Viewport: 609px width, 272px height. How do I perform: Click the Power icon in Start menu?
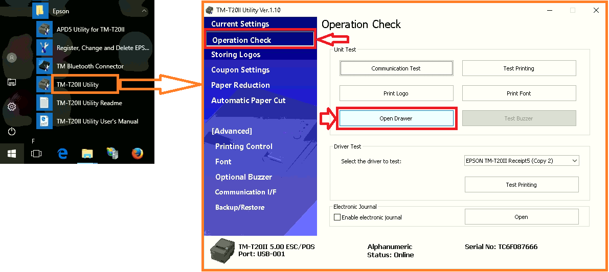point(12,131)
